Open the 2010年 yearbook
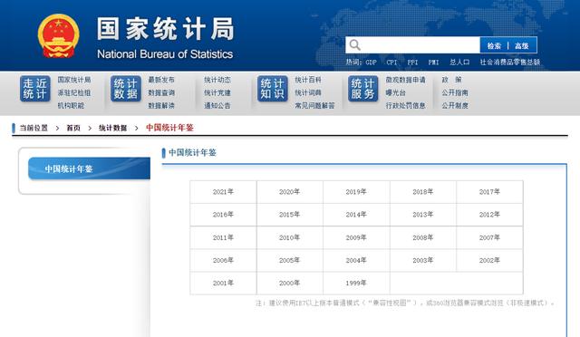This screenshot has height=337, width=580. click(x=290, y=237)
